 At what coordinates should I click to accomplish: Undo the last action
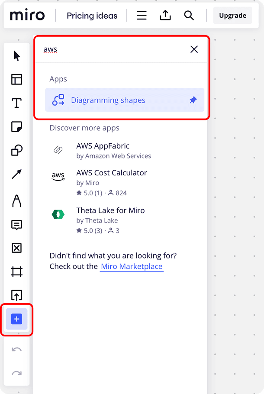point(16,349)
